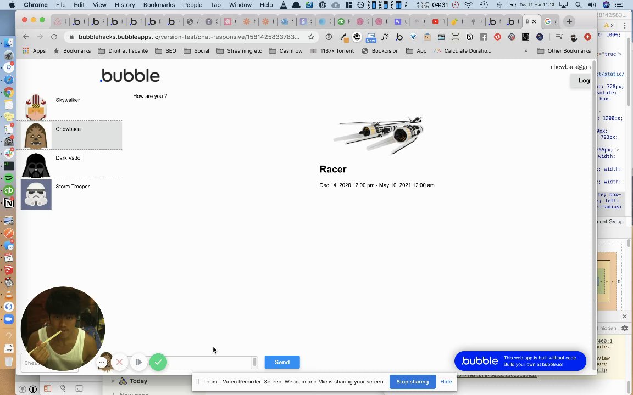Screen dimensions: 633x395
Task: Open the File menu
Action: 60,5
